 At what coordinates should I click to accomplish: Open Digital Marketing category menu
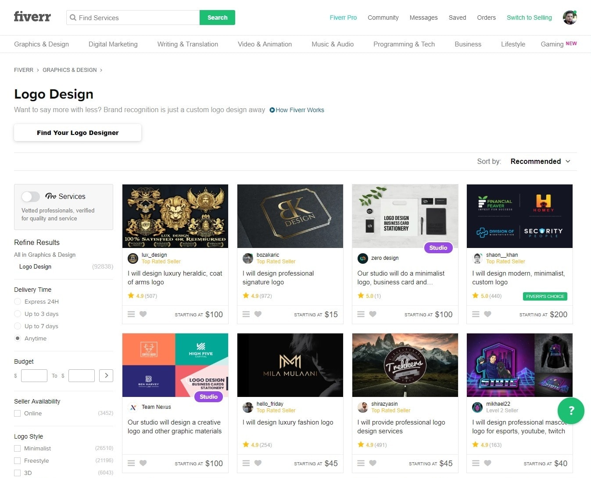coord(113,44)
